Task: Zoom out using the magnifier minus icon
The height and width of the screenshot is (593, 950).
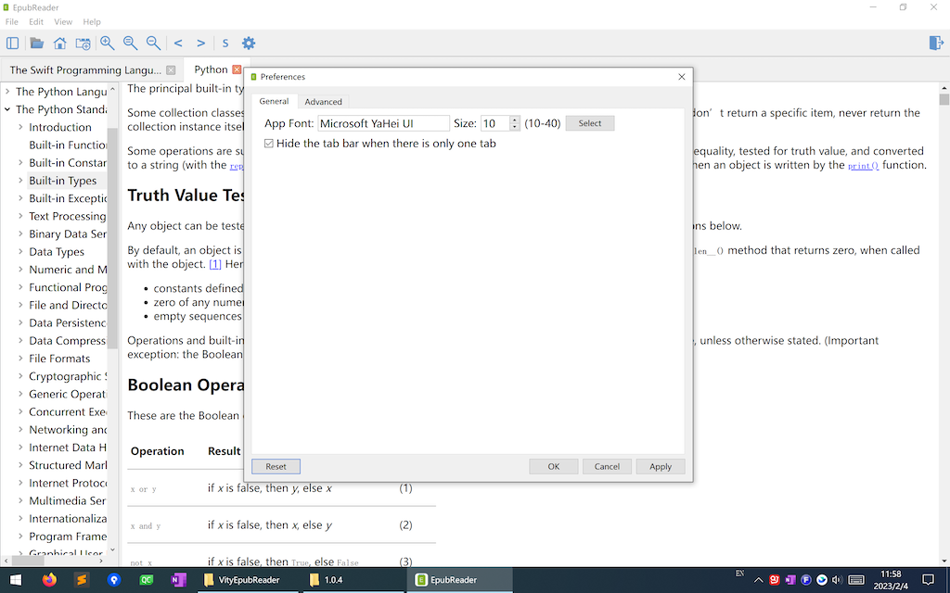Action: coord(153,43)
